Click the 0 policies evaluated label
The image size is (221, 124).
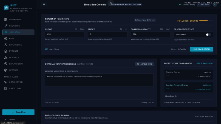point(204,117)
